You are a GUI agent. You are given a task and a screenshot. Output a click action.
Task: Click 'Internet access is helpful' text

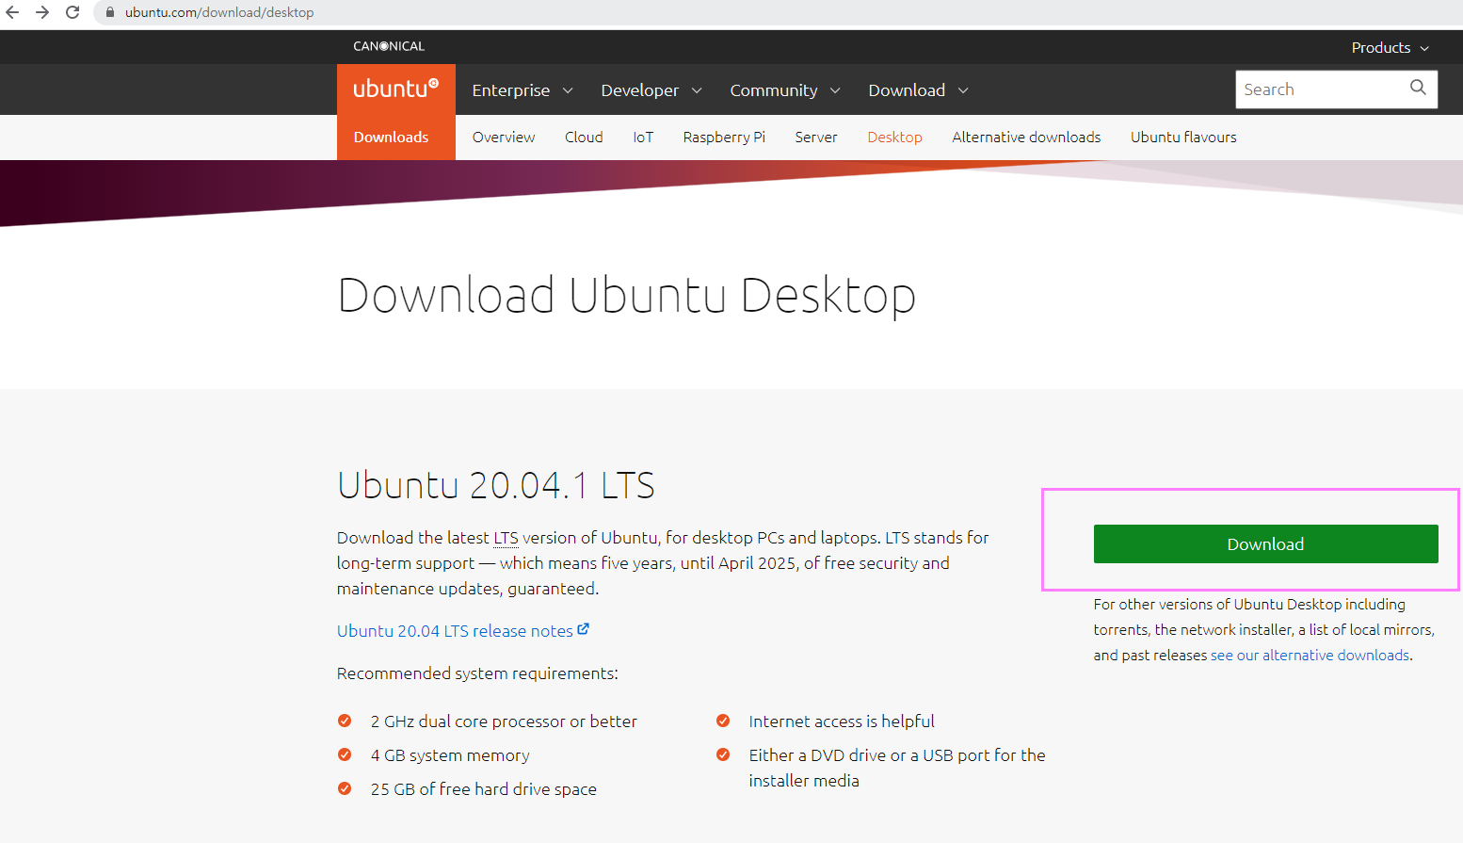coord(842,721)
